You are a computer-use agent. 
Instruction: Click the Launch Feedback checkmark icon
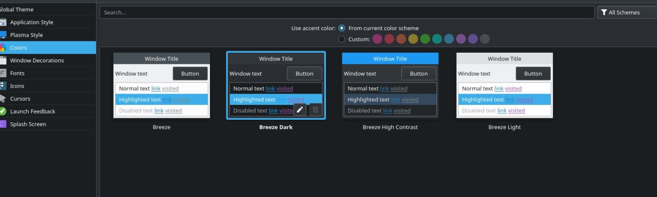point(3,112)
